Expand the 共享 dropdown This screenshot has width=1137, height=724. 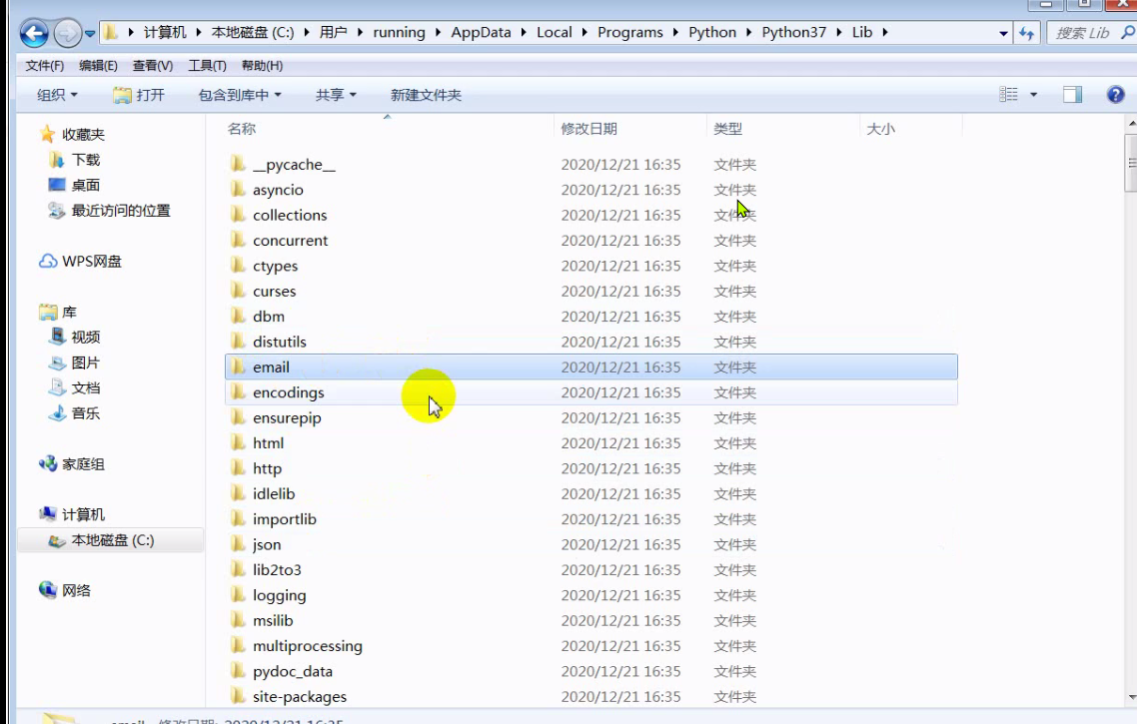(336, 95)
